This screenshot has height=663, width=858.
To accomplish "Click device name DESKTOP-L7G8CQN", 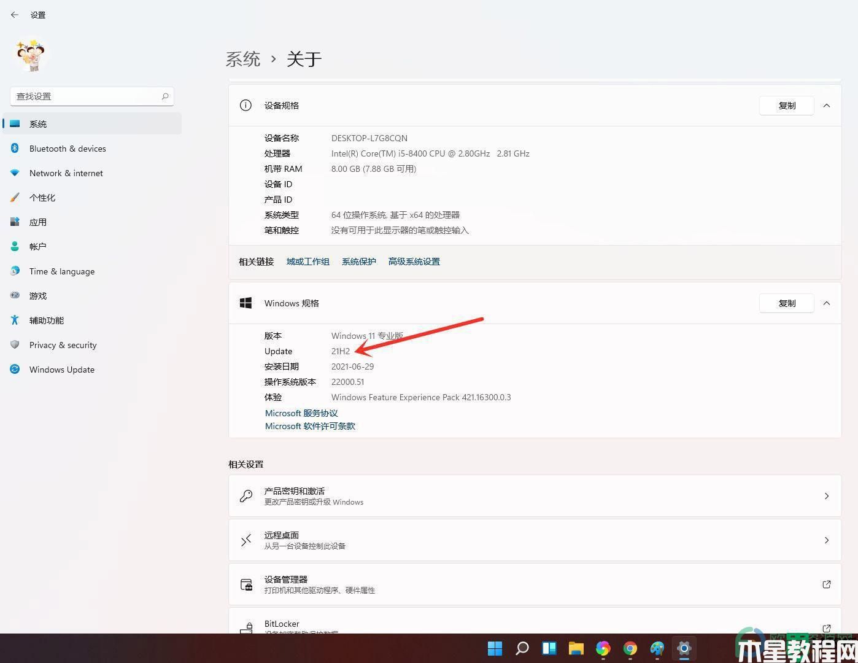I will tap(369, 138).
